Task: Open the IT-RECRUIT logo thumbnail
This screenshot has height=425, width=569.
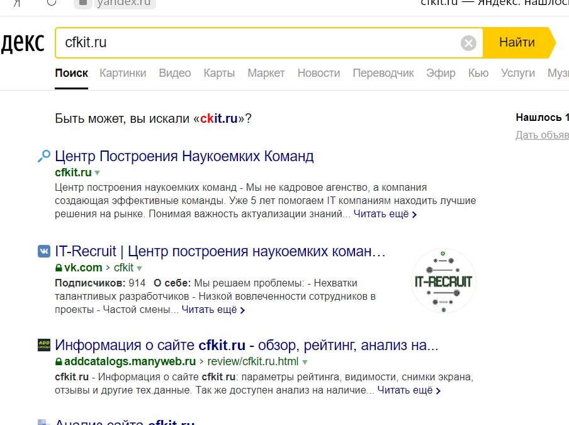Action: [443, 281]
